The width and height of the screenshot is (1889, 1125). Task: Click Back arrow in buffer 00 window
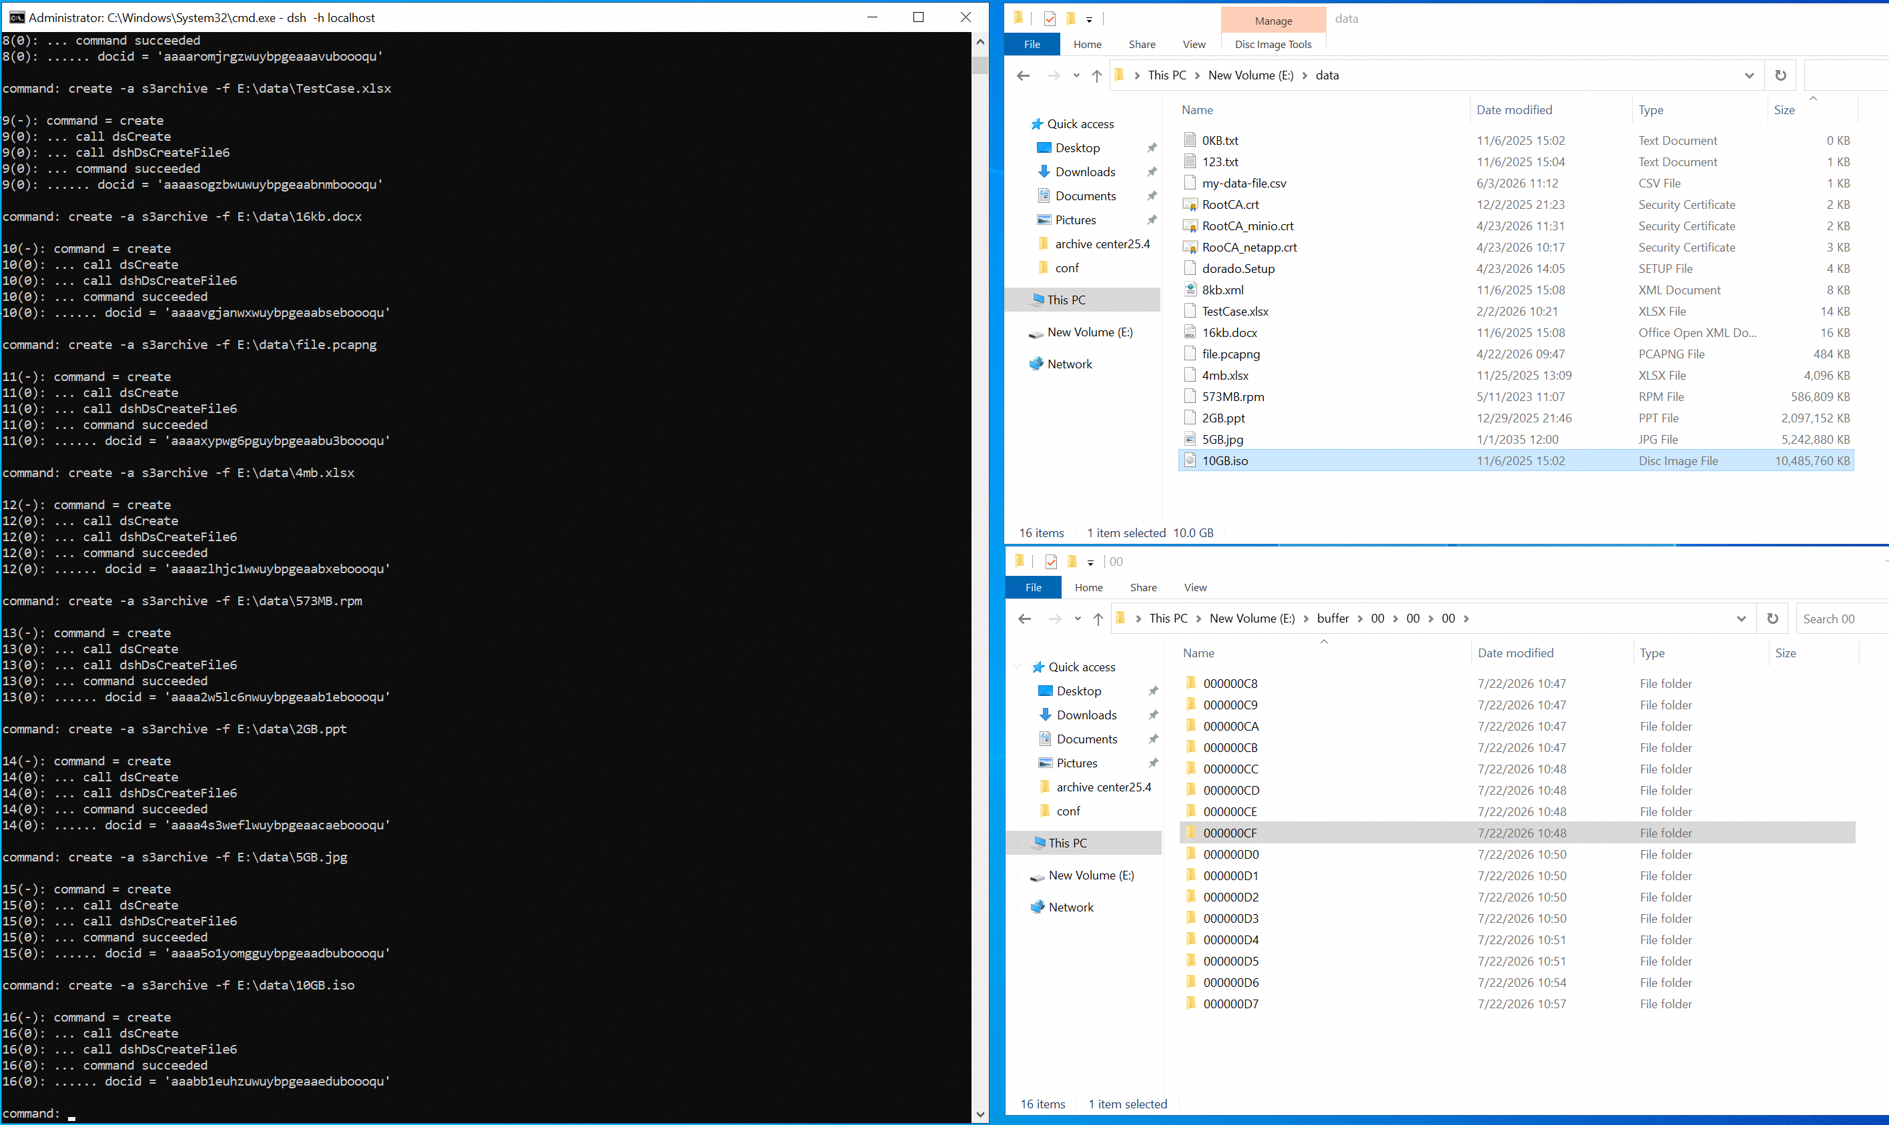coord(1025,619)
